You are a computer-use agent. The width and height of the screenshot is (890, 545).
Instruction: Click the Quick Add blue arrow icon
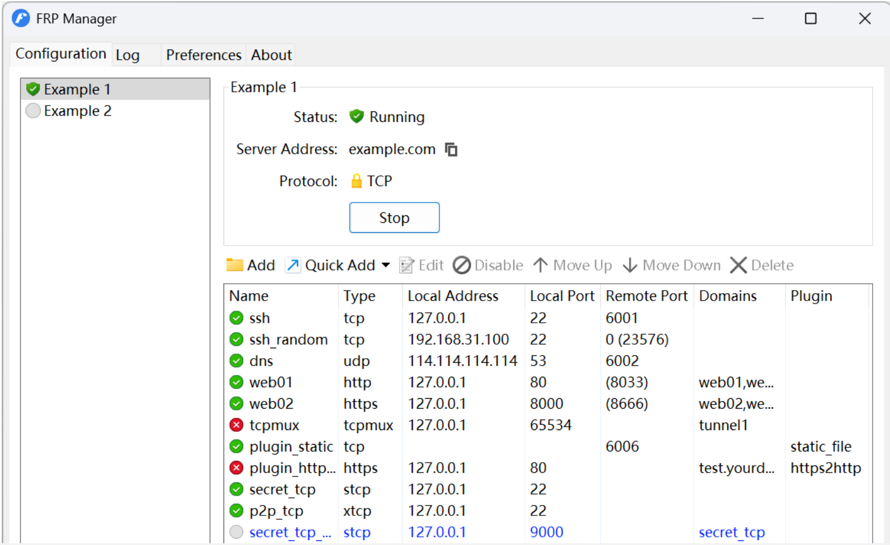pos(293,265)
